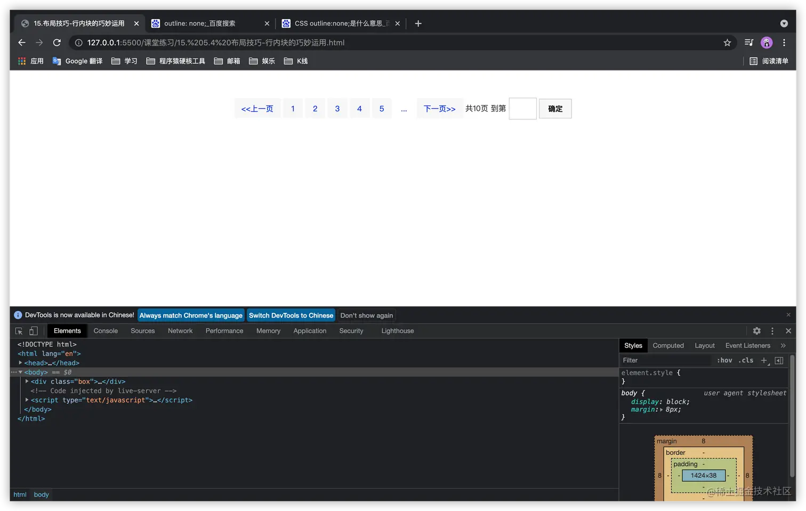Screen dimensions: 806x511
Task: Open the 程序猿硬核工具 bookmark folder
Action: pos(175,61)
